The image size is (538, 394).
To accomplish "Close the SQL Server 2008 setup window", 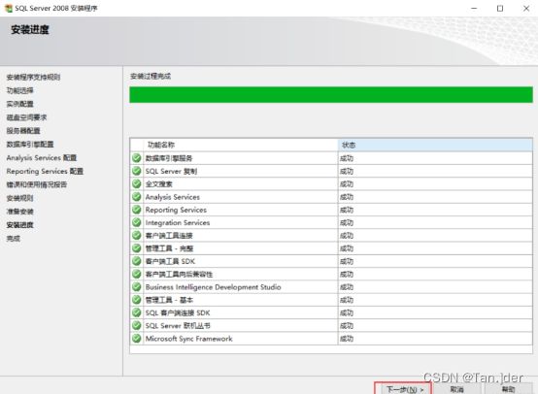I will (x=526, y=8).
